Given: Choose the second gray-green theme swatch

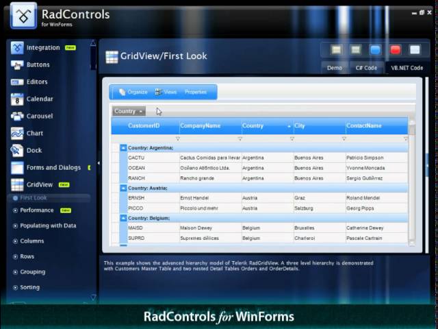Looking at the screenshot, I should click(356, 50).
